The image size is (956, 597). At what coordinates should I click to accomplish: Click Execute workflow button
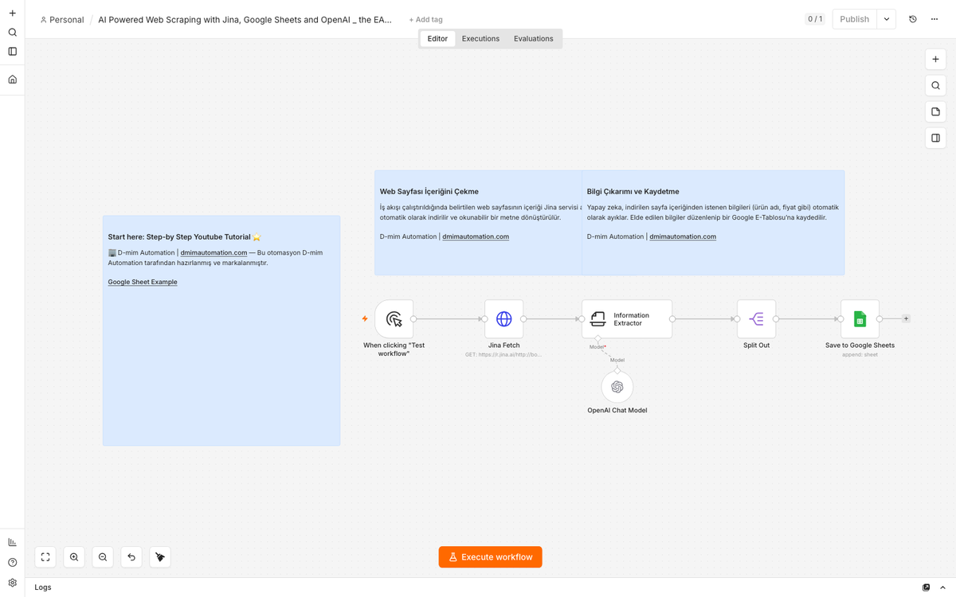click(x=490, y=557)
